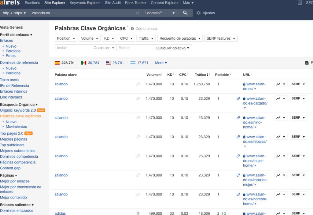Image resolution: width=313 pixels, height=215 pixels.
Task: Click sitelink icon beside calzado URL
Action: (238, 98)
